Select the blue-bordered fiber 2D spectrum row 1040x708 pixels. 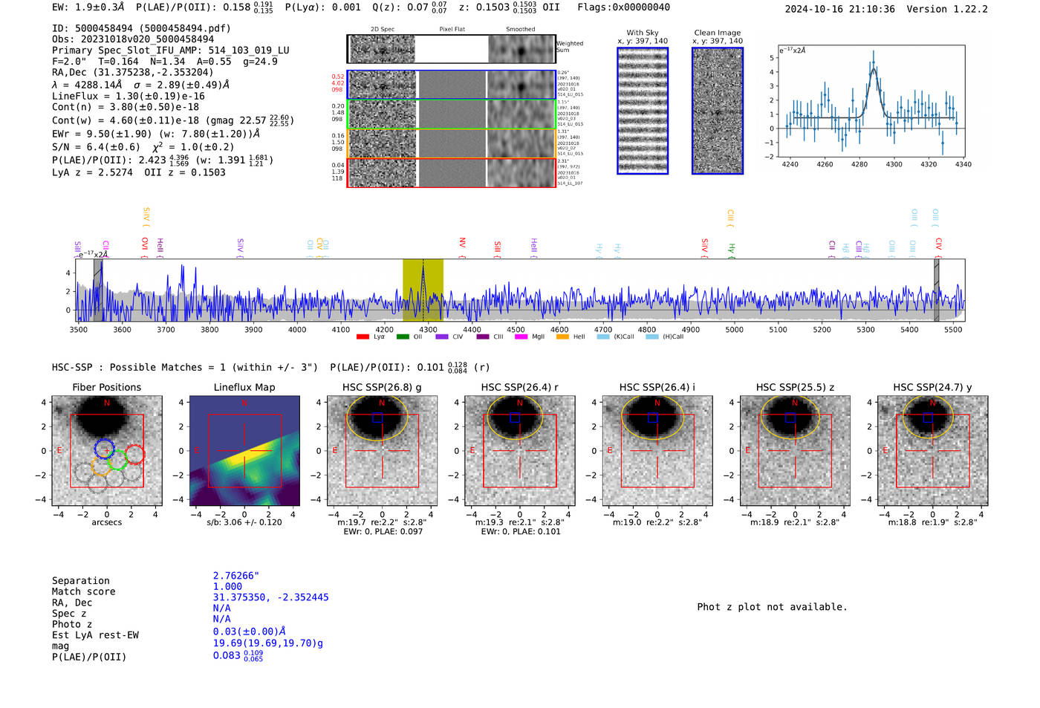tap(452, 85)
